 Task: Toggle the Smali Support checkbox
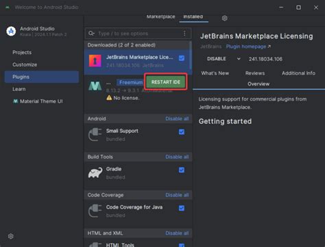[x=182, y=132]
